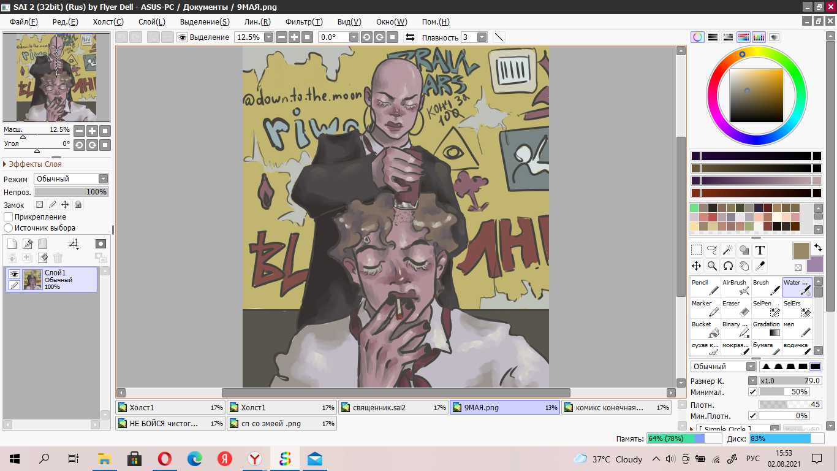Screen dimensions: 837x471
Task: Select the Zoom magnifier tool
Action: click(712, 266)
